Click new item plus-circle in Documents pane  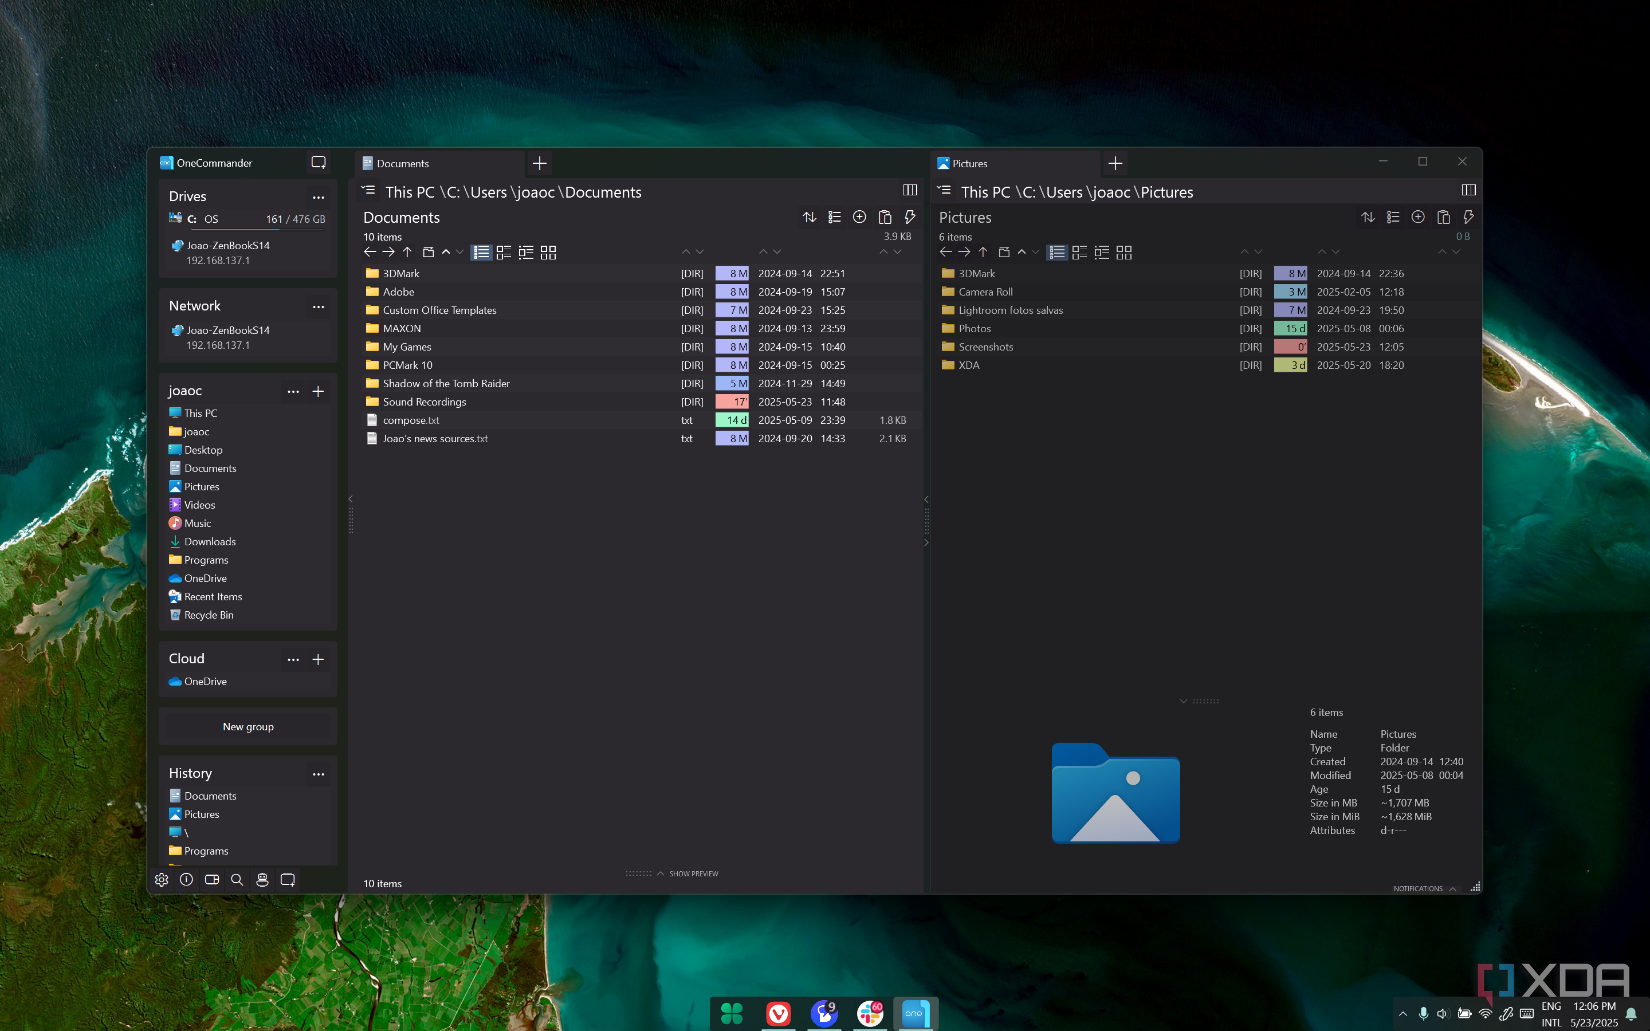pyautogui.click(x=860, y=217)
